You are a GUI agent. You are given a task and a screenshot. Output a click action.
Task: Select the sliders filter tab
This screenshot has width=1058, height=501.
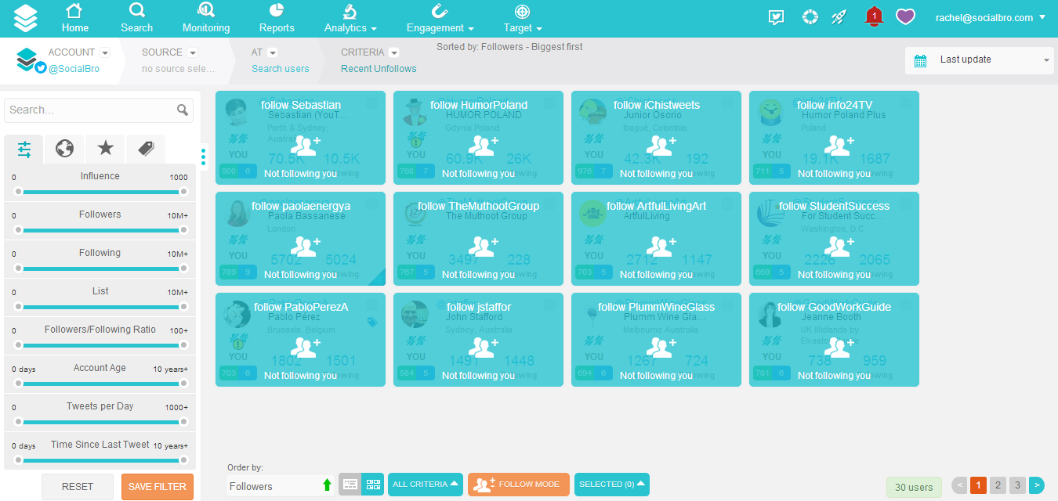tap(24, 148)
